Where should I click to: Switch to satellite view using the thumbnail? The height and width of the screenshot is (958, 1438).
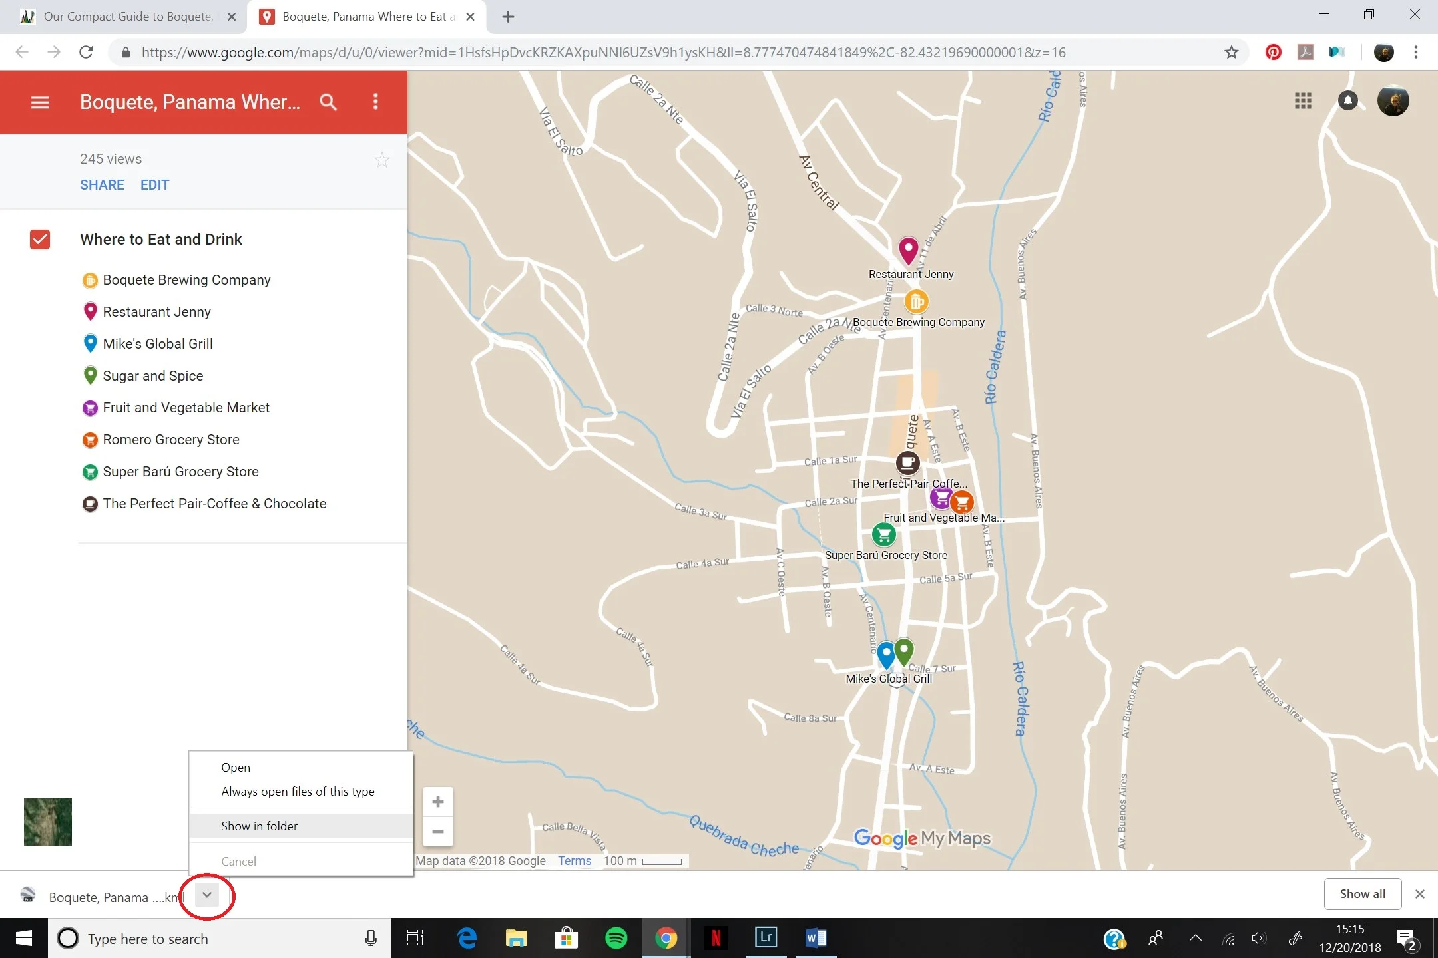(x=48, y=822)
